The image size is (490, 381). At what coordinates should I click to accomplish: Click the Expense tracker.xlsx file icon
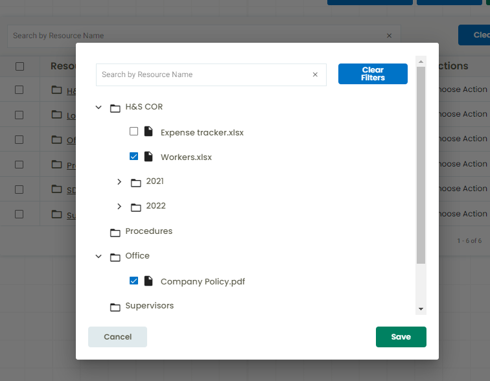pos(148,132)
